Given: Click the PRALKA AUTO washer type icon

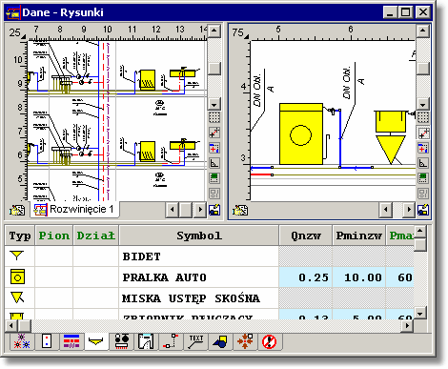Looking at the screenshot, I should point(17,277).
